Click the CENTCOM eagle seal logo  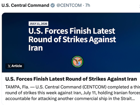(78, 62)
